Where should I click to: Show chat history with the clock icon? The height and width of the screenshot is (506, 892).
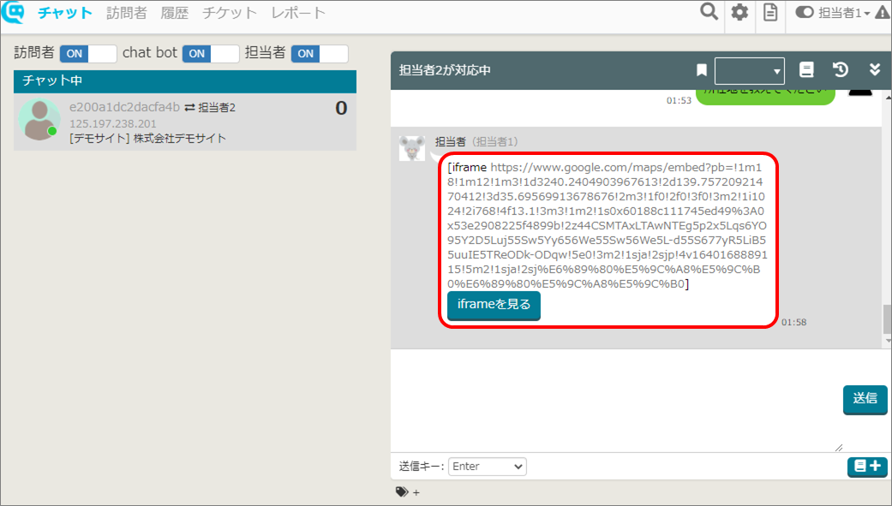click(841, 69)
